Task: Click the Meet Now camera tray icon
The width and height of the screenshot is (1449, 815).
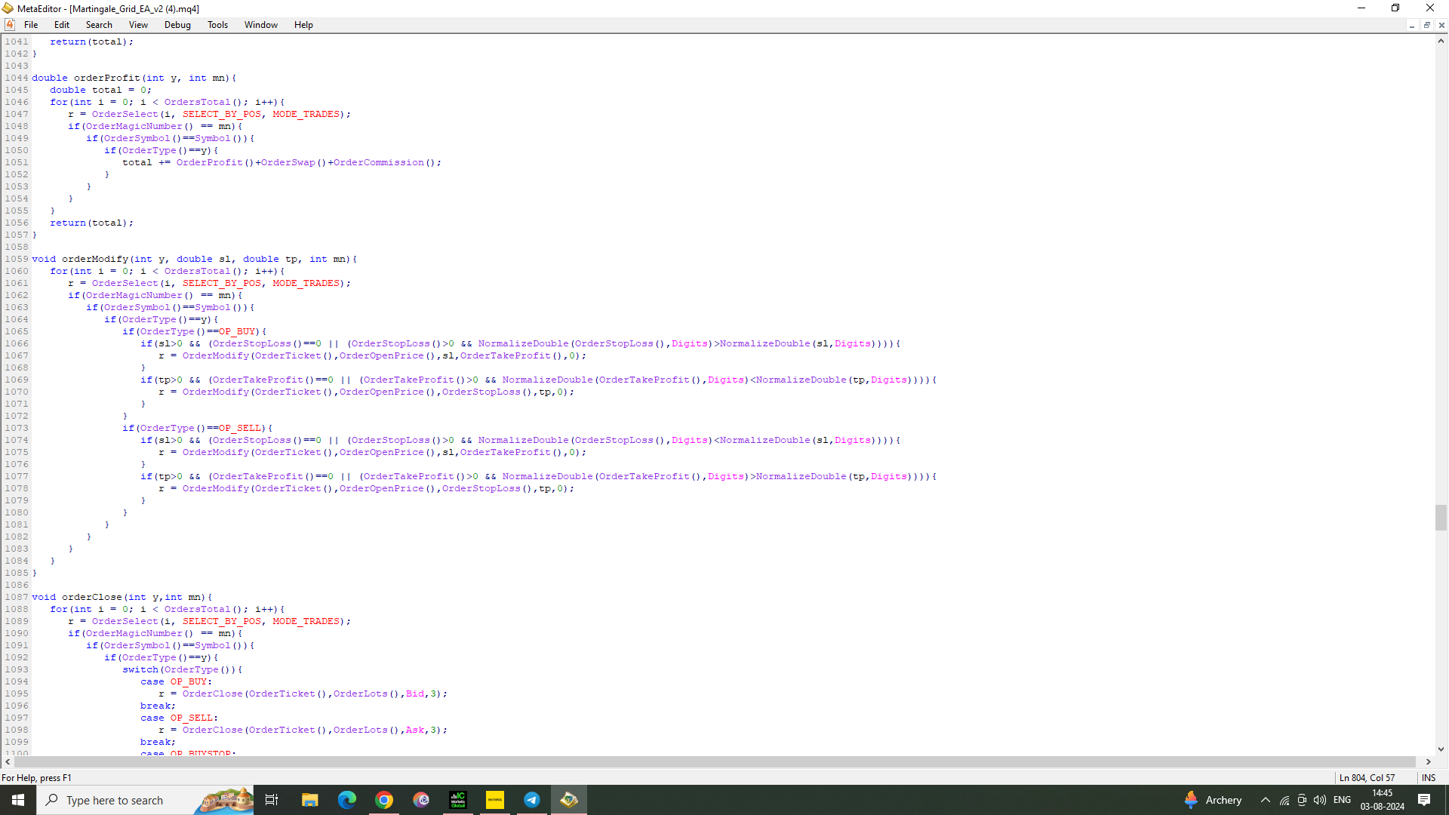Action: (x=1302, y=800)
